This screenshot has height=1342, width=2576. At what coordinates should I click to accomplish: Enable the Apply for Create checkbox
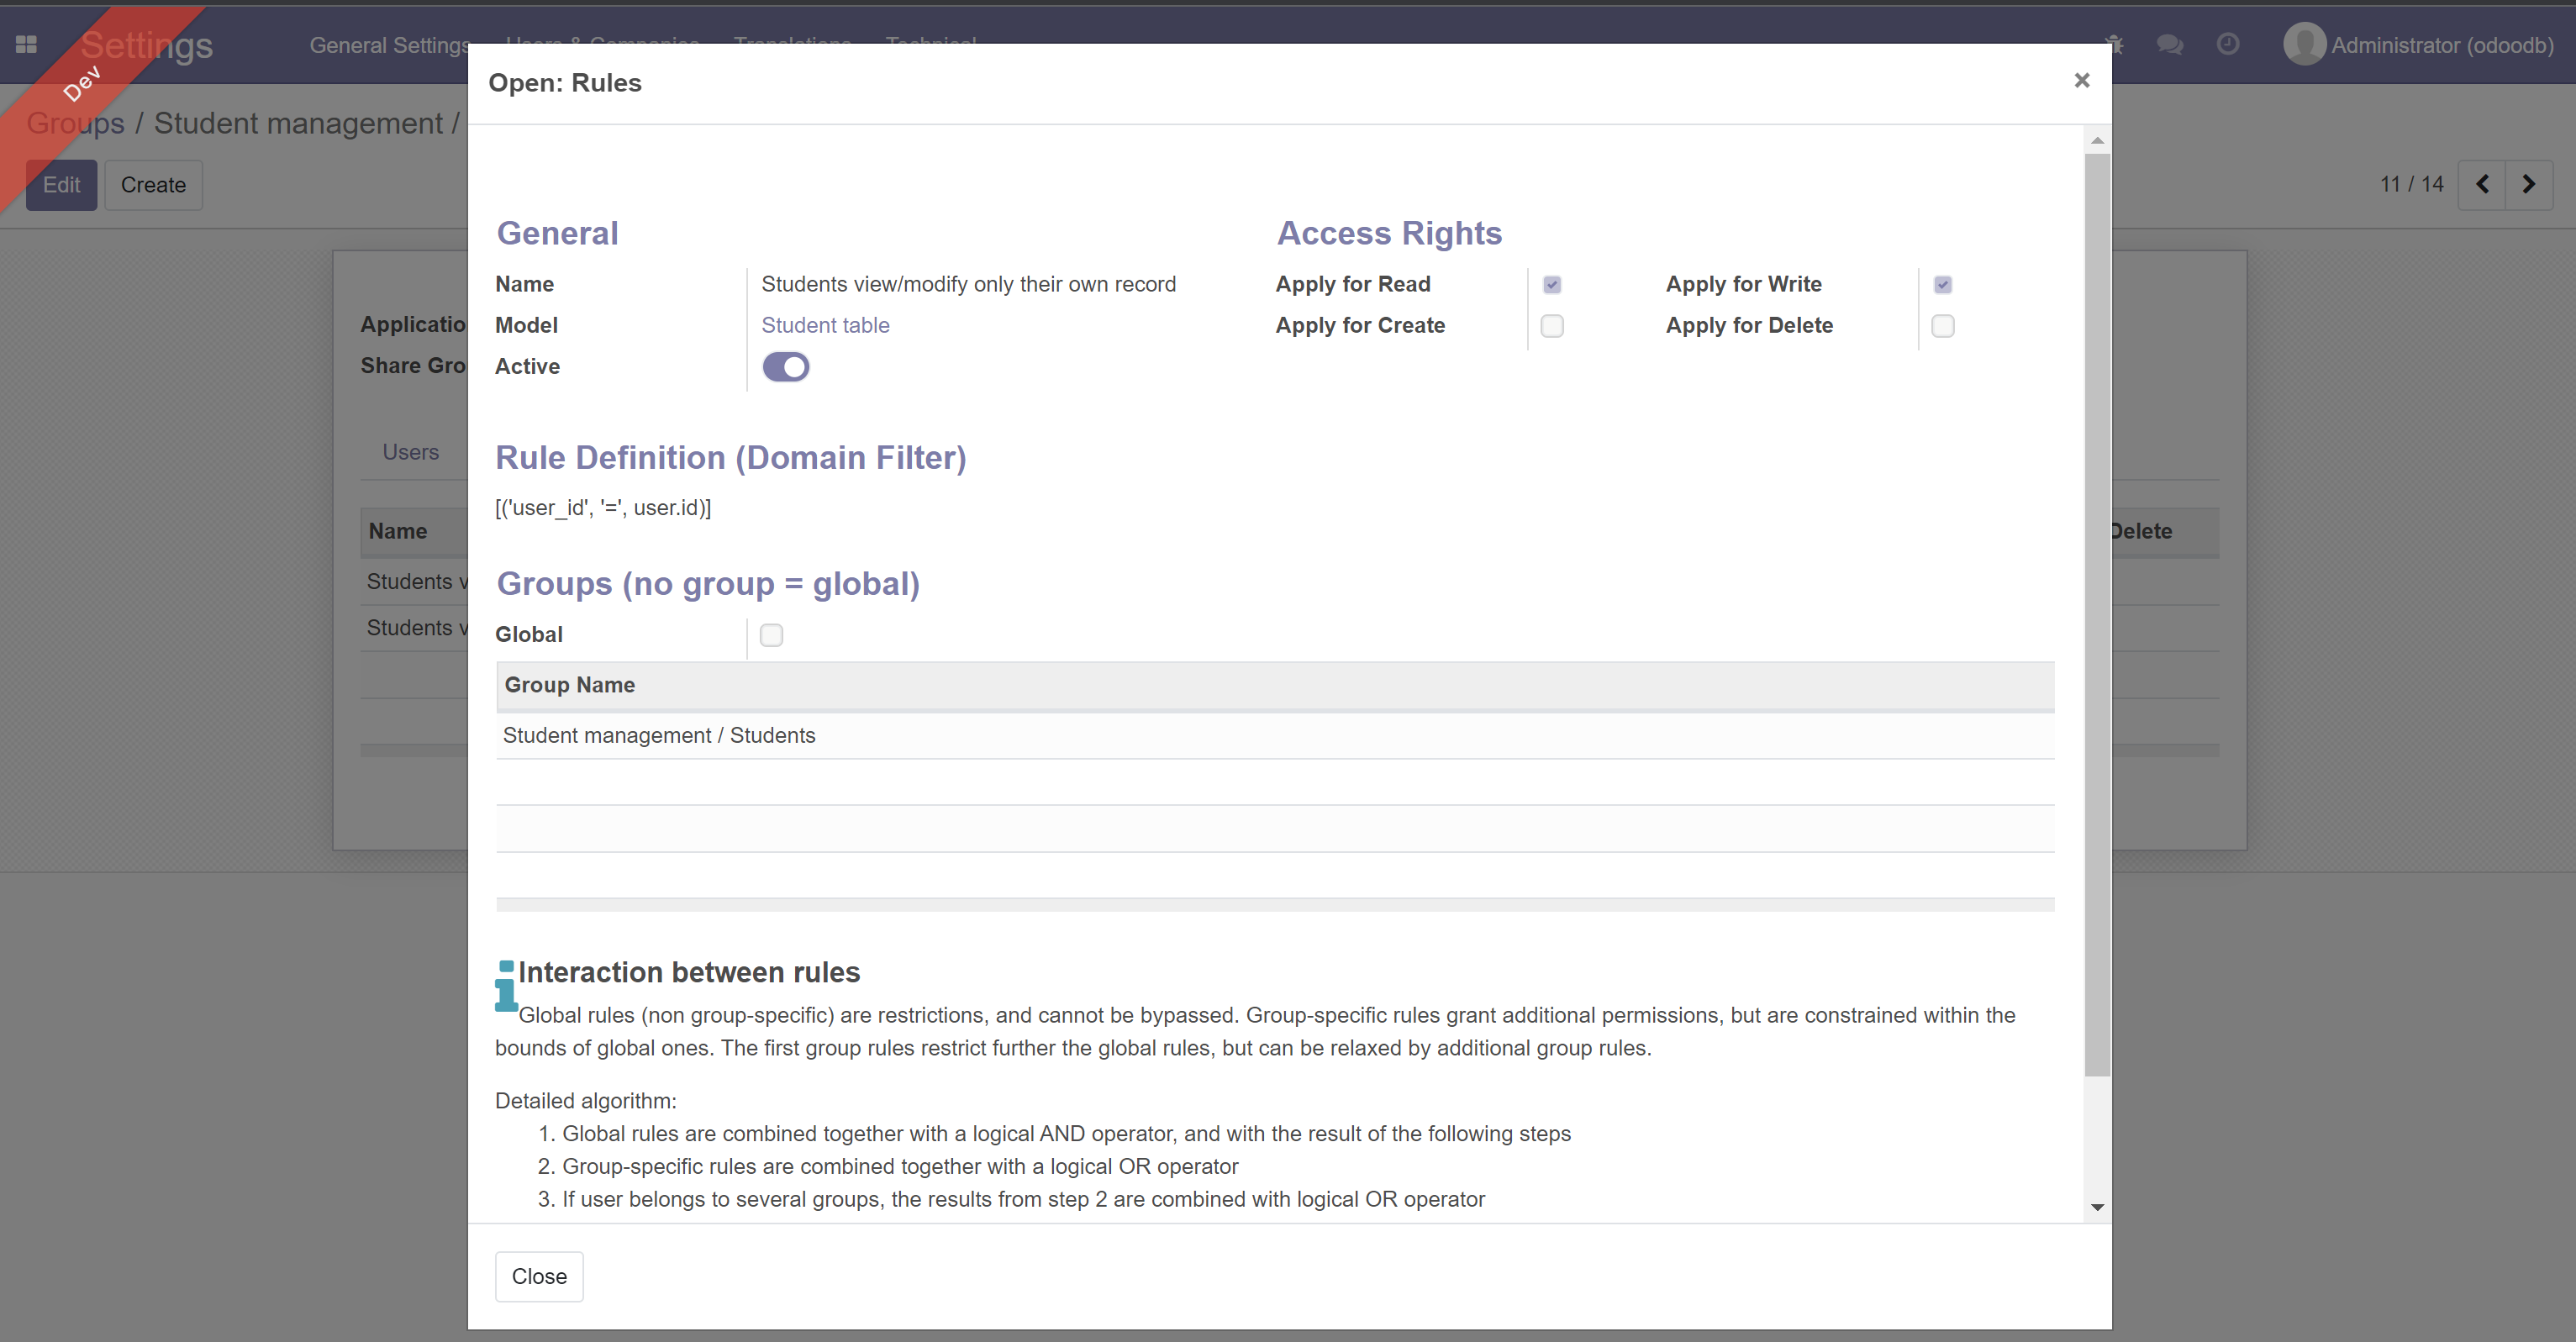(1551, 326)
